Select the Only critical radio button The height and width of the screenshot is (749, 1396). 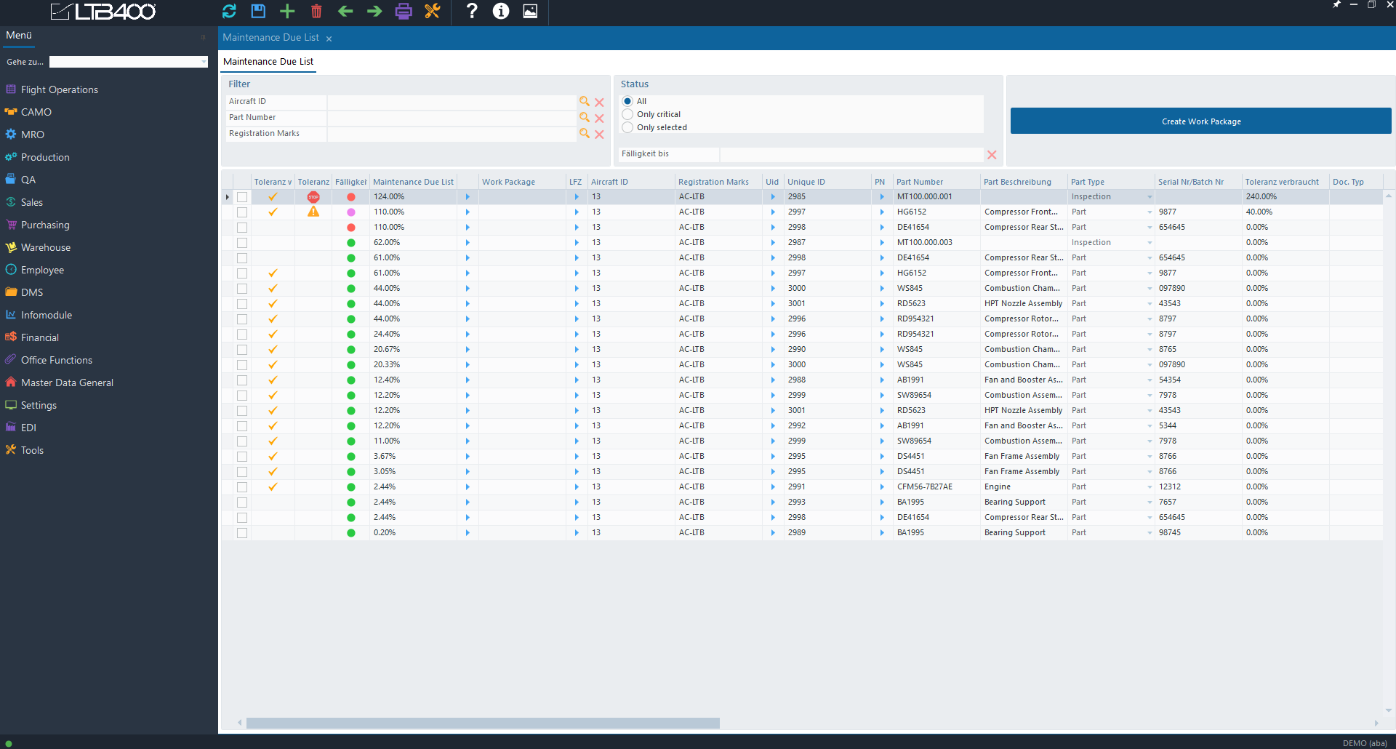point(628,114)
